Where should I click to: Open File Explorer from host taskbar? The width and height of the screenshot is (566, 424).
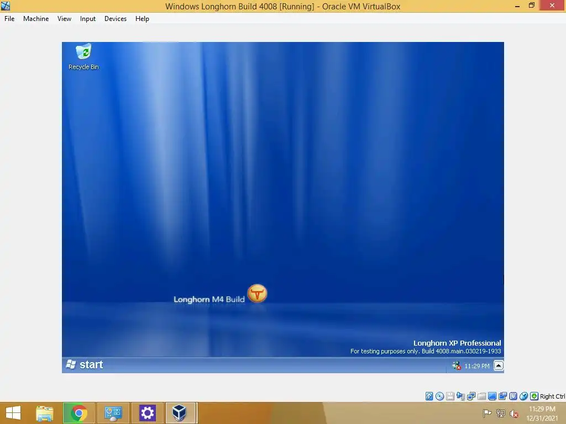[44, 413]
